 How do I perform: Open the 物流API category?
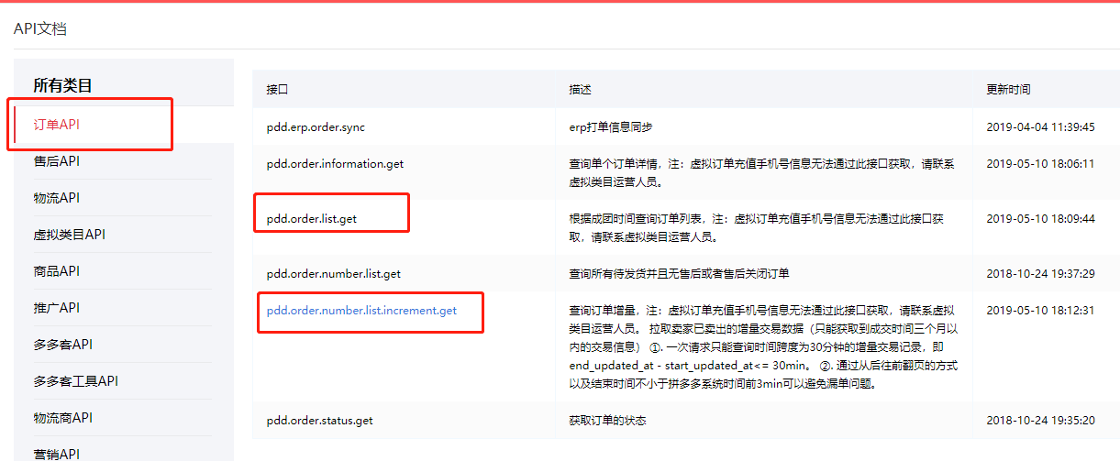57,198
